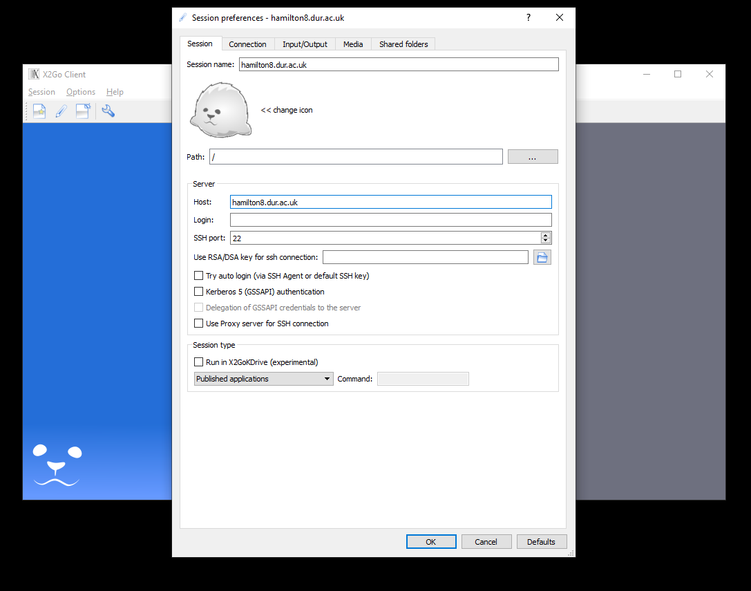Minimize the X2Go Client window

click(647, 74)
